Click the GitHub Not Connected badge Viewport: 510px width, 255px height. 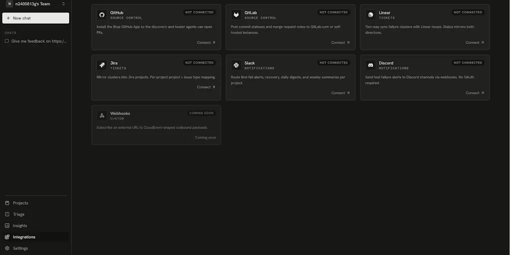coord(199,12)
